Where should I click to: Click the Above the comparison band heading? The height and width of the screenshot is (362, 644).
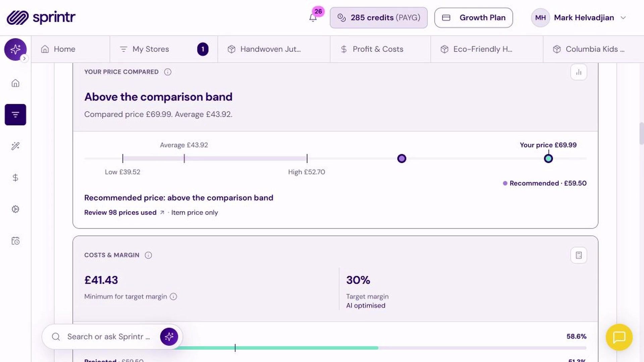(x=158, y=97)
